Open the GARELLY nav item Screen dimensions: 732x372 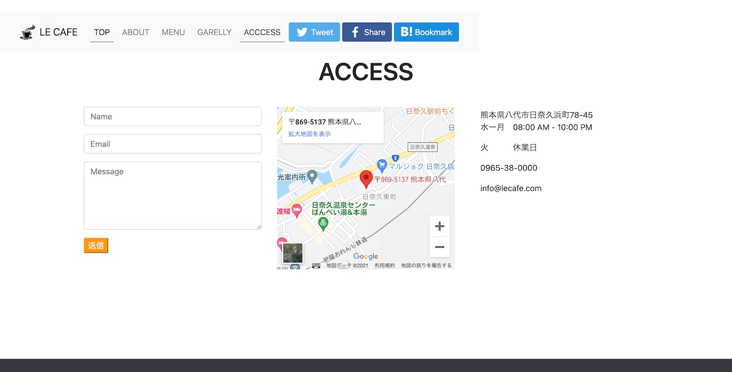(x=214, y=32)
